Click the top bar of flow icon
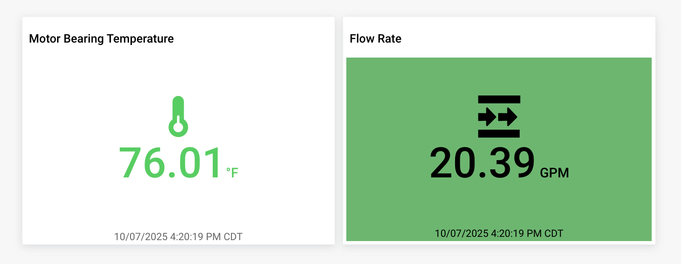The width and height of the screenshot is (681, 264). click(499, 99)
